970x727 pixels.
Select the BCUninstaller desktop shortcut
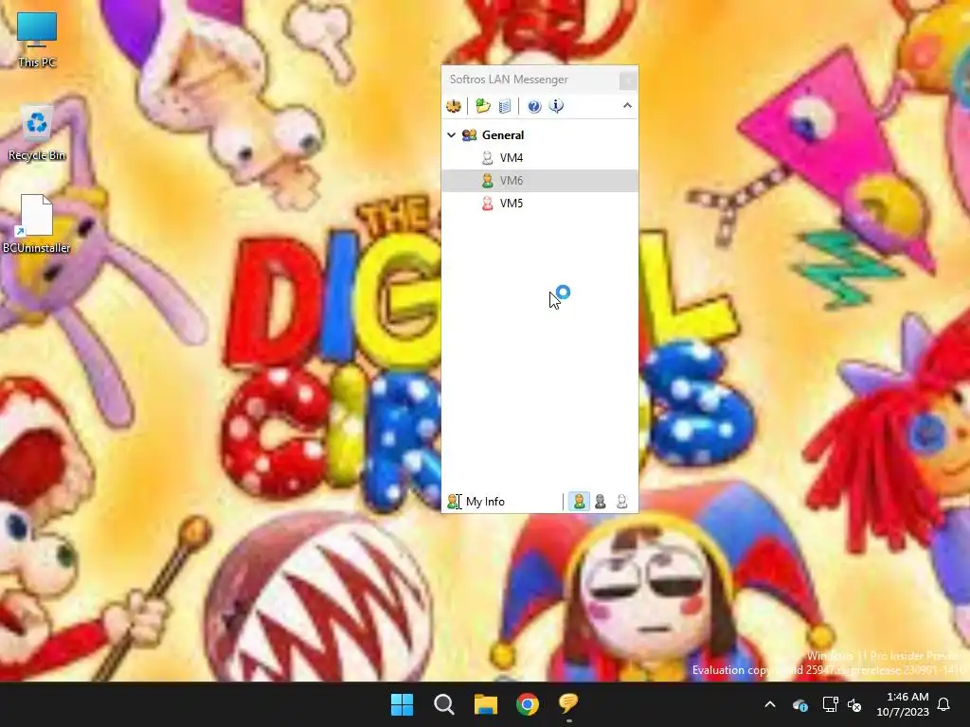[x=37, y=223]
